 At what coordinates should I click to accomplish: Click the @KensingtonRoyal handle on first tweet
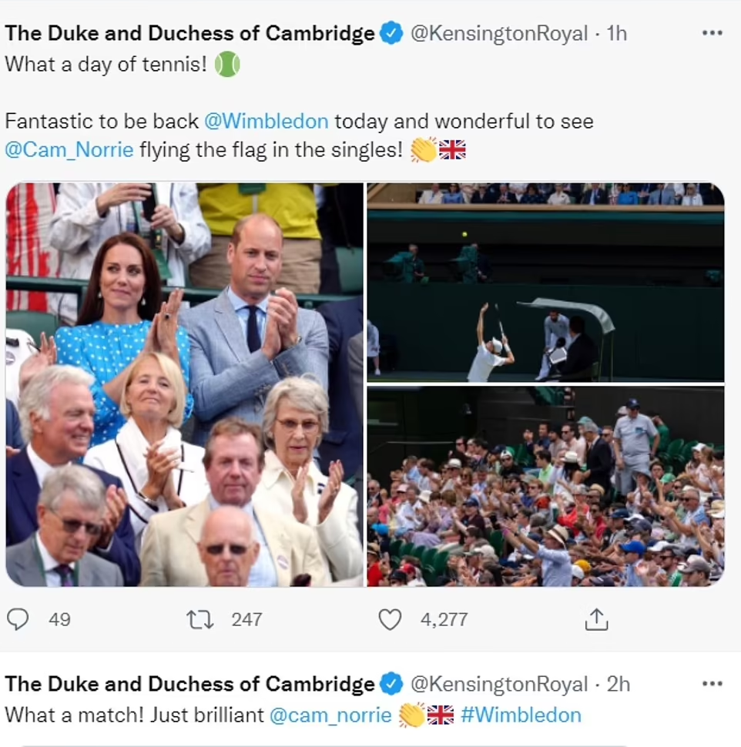tap(498, 34)
